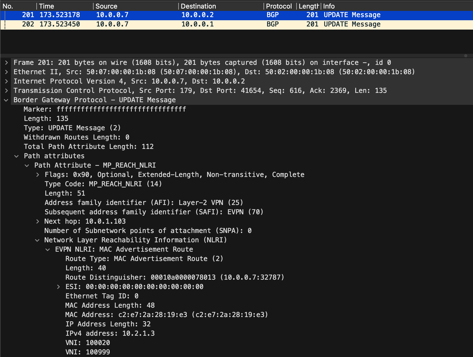The width and height of the screenshot is (473, 357).
Task: Select Route Type: MAC Advertisement Route (2)
Action: [x=144, y=259]
